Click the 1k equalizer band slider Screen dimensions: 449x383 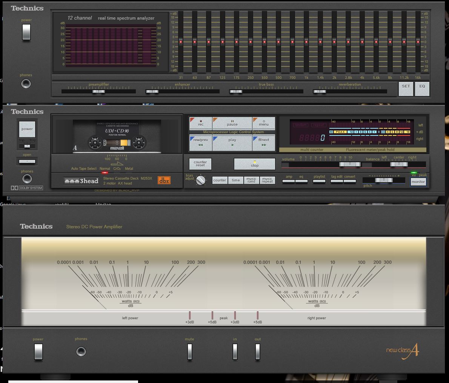click(306, 42)
